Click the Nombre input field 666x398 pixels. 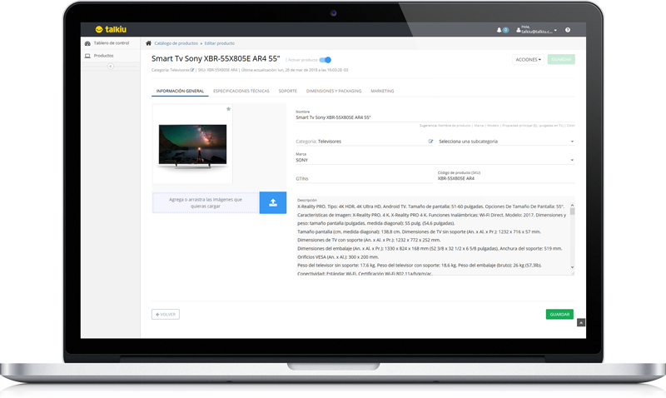(435, 117)
